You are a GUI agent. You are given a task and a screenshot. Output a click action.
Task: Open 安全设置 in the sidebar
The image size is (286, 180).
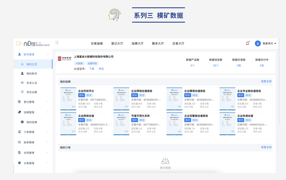point(32,92)
